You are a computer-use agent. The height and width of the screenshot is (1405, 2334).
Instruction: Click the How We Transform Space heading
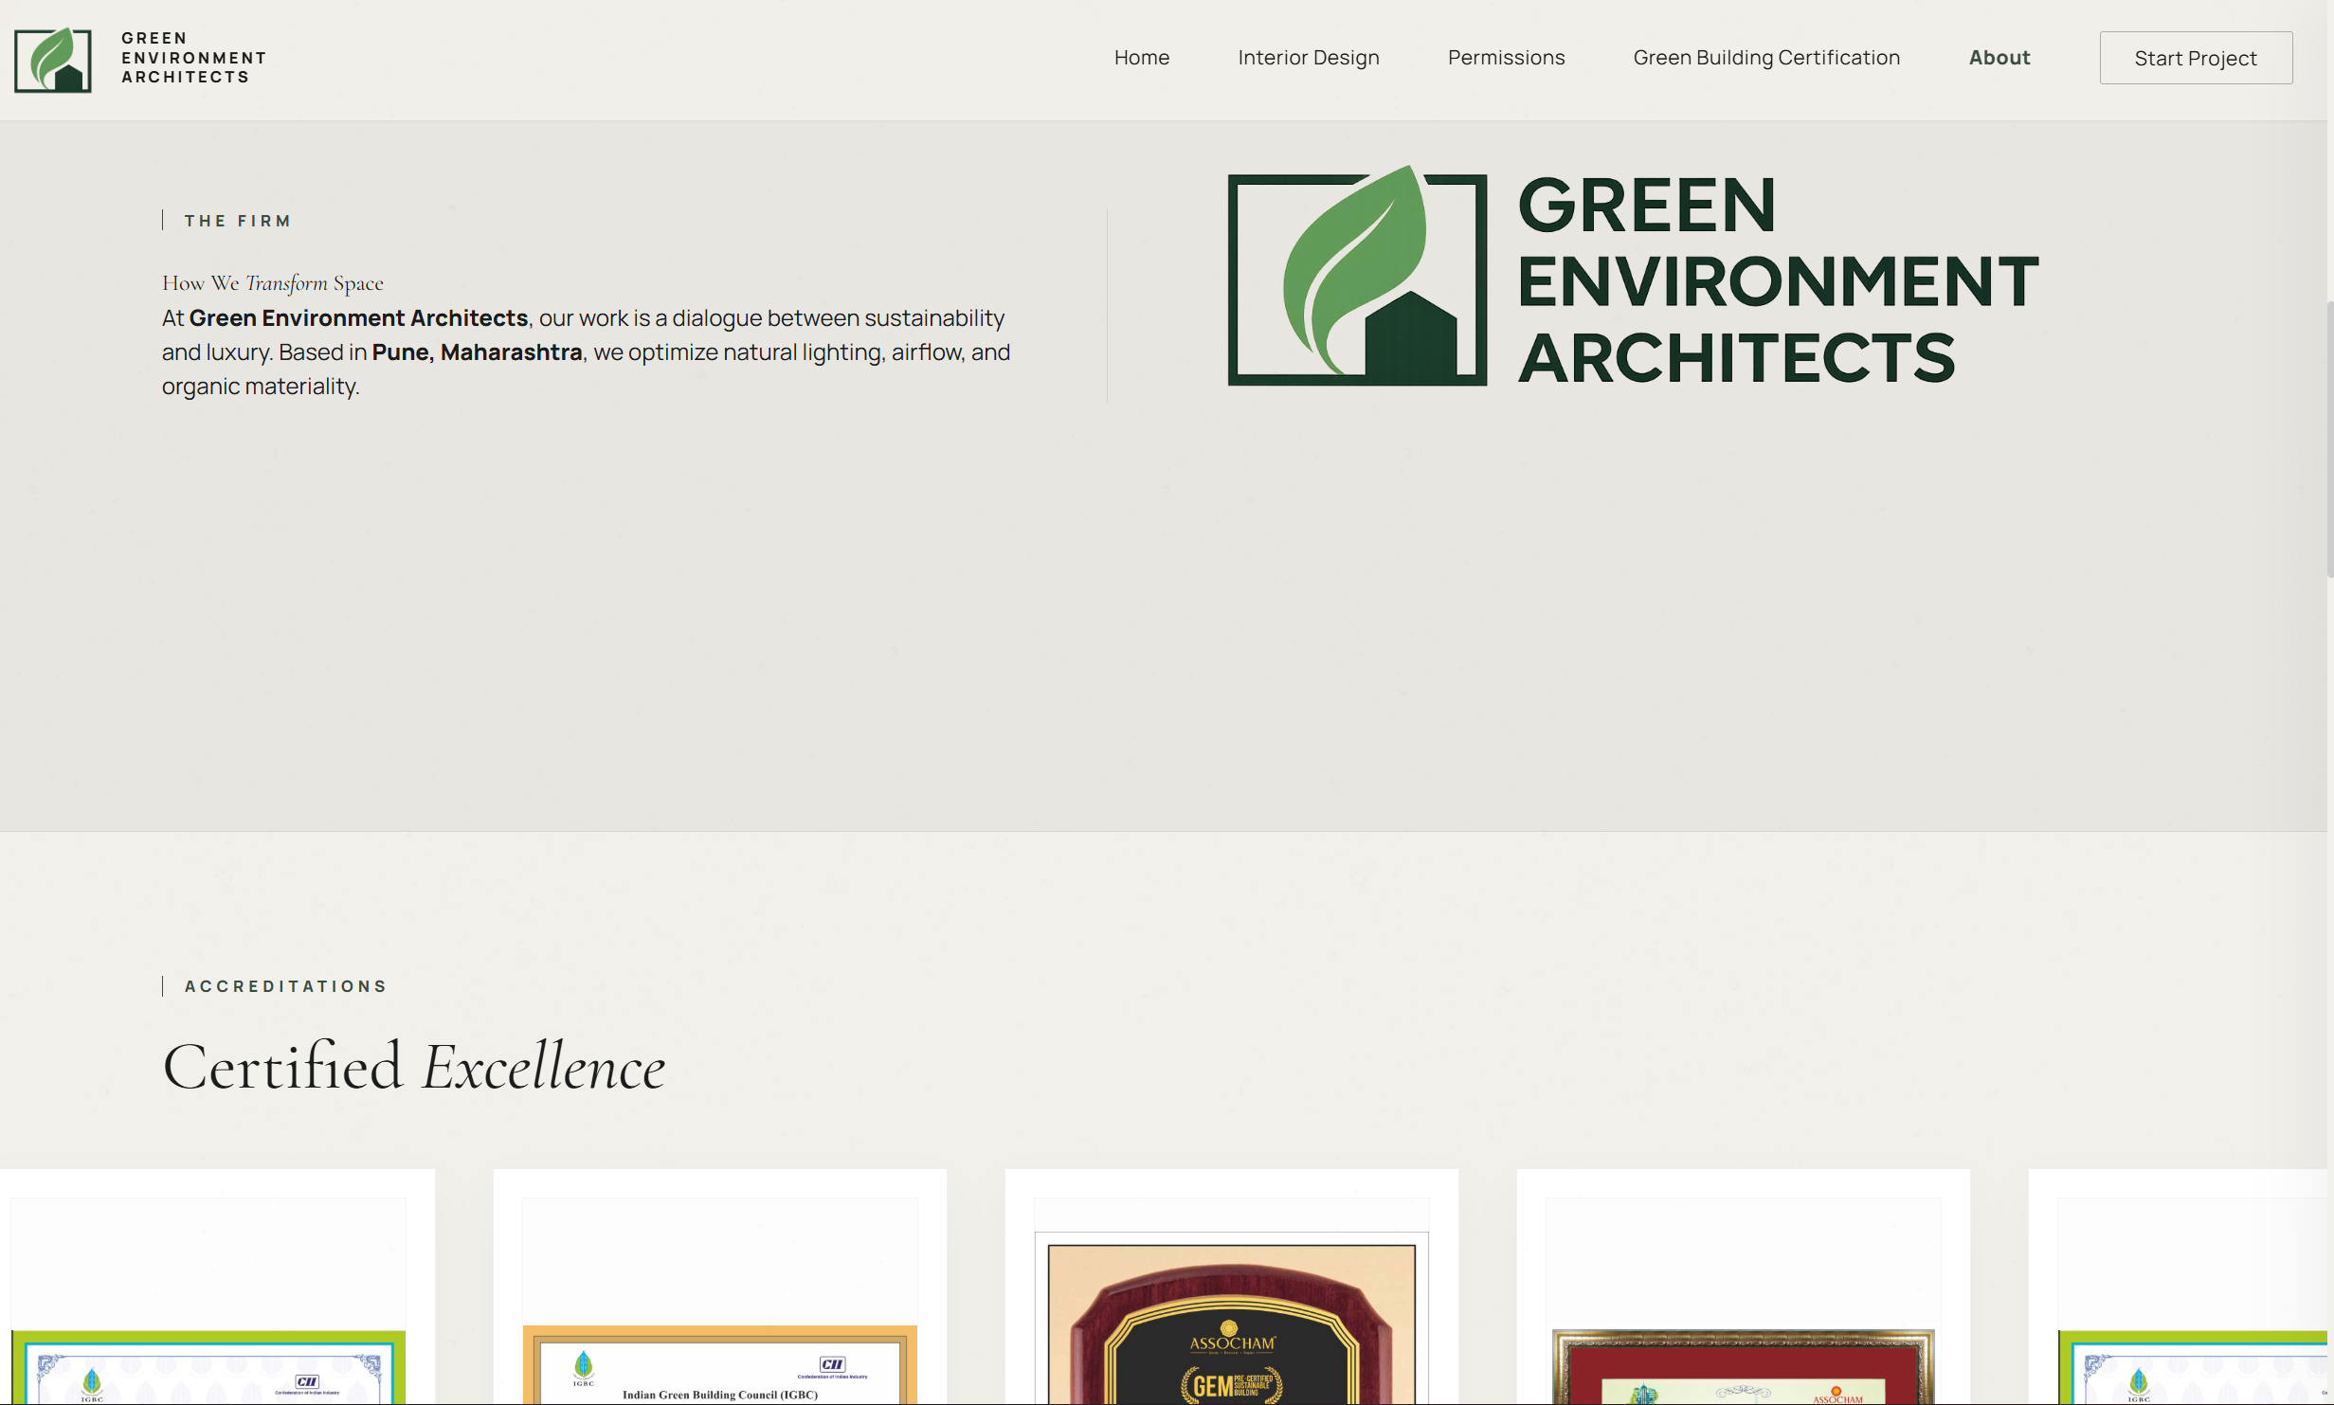point(273,283)
